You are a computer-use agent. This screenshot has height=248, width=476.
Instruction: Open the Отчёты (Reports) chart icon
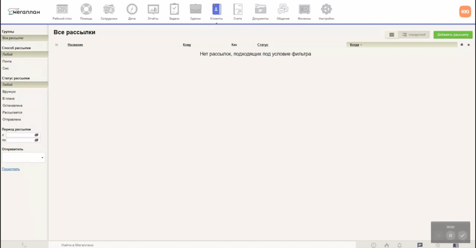153,9
